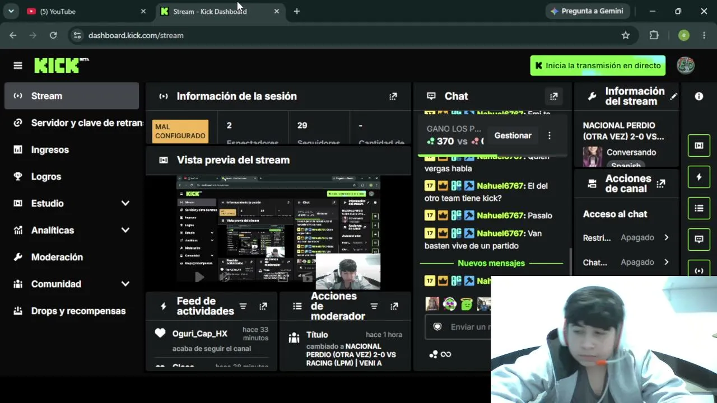The width and height of the screenshot is (717, 403).
Task: Open the Chrome profile avatar button
Action: 683,35
